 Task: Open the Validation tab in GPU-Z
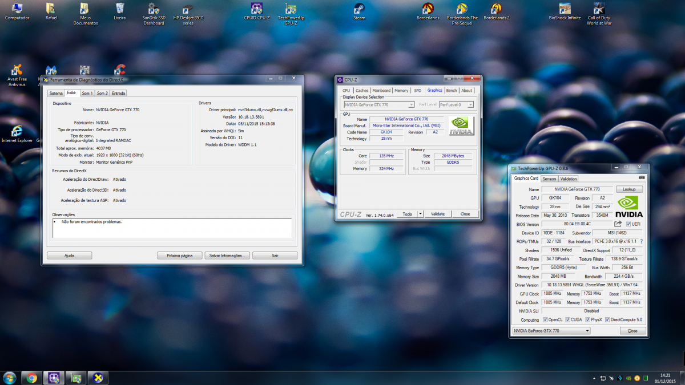(x=569, y=179)
